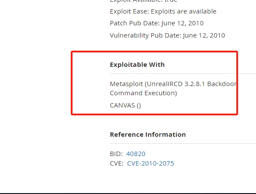Click the CVE: label
256x194 pixels.
point(117,163)
